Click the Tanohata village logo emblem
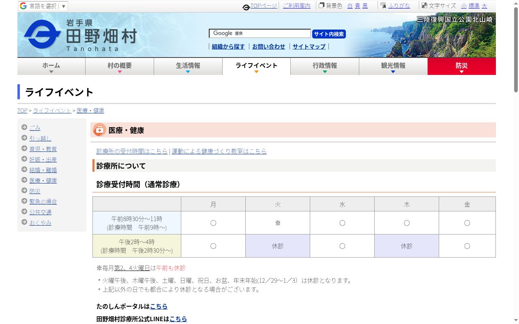Screen dimensions: 519x324 point(42,35)
